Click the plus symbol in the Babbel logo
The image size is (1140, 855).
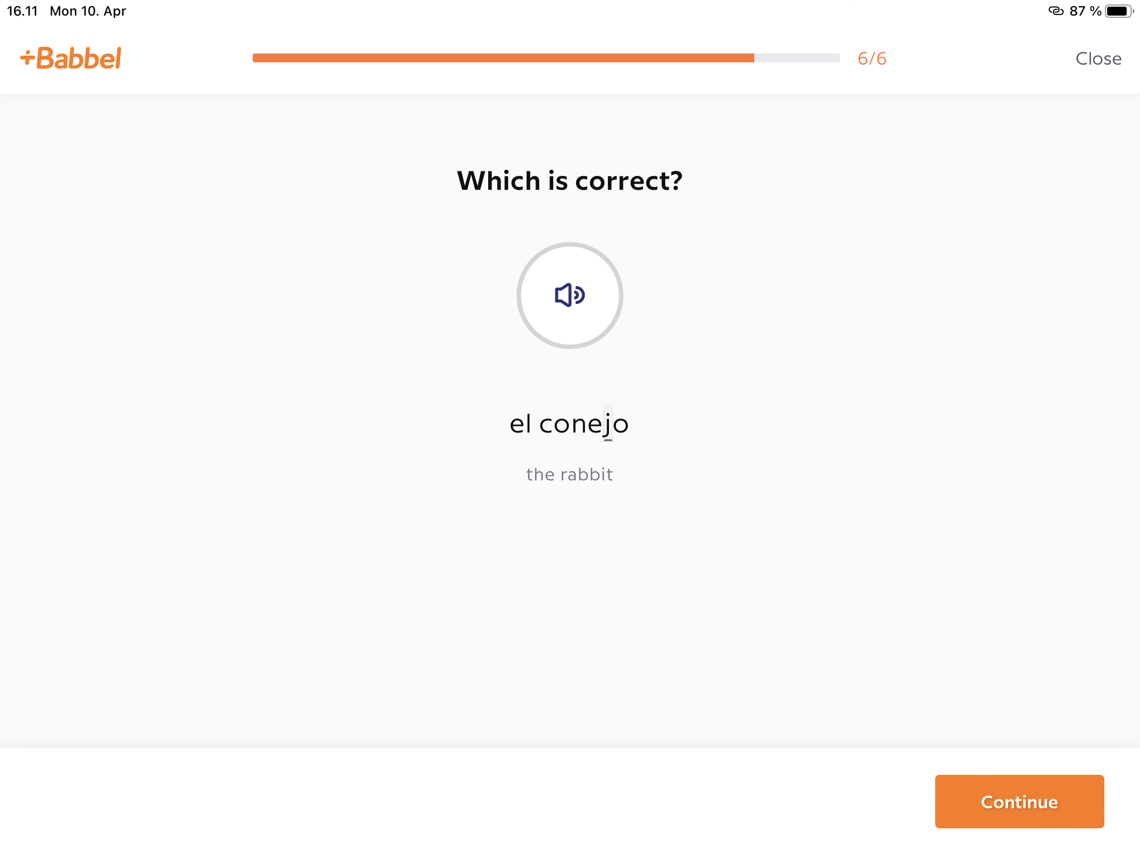coord(27,58)
